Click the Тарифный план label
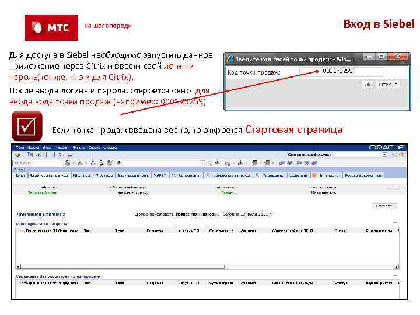This screenshot has height=315, width=420. click(x=42, y=192)
